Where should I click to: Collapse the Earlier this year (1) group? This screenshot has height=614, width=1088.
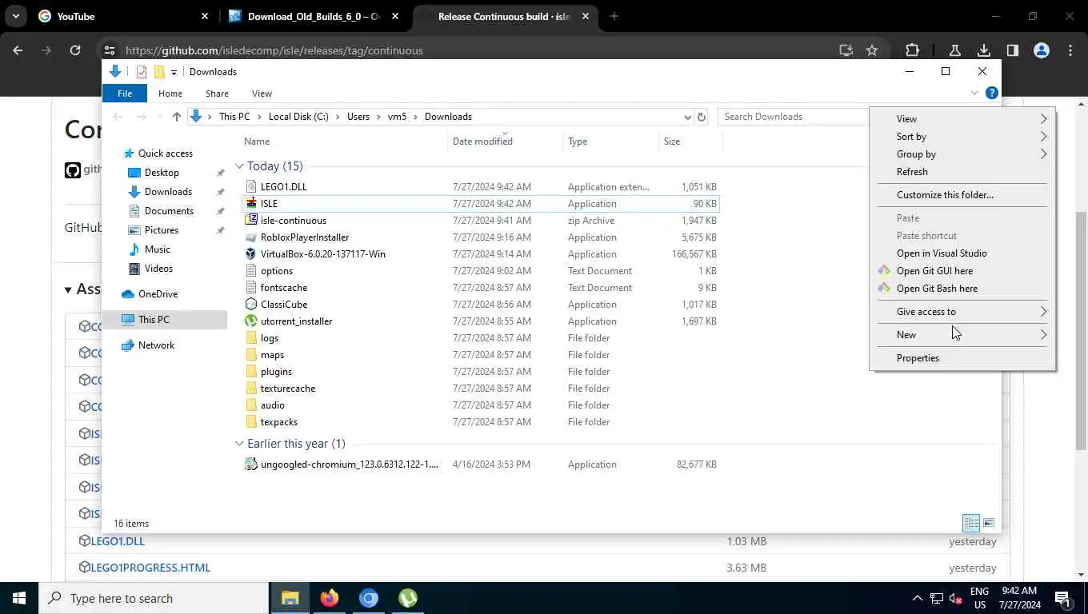tap(239, 444)
